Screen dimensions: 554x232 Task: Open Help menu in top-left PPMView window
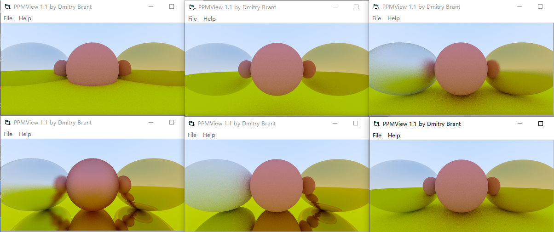(25, 18)
